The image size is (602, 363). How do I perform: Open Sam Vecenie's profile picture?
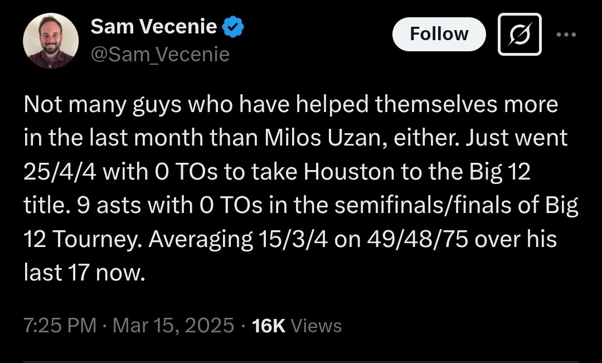click(51, 40)
